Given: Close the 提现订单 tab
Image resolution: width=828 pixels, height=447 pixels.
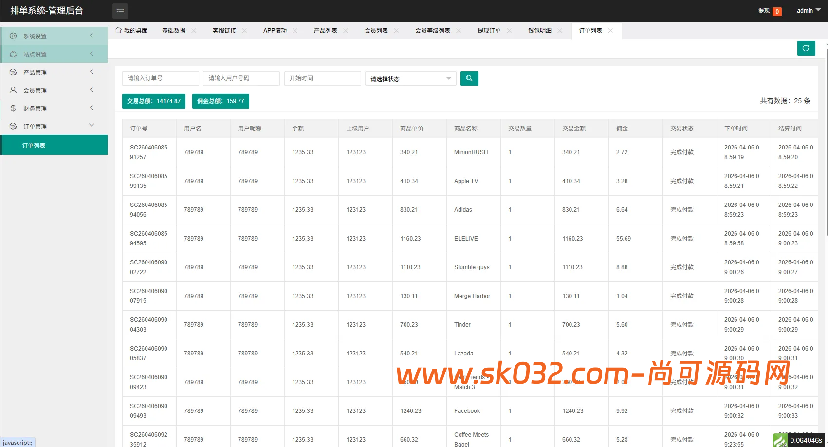Looking at the screenshot, I should point(509,30).
